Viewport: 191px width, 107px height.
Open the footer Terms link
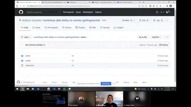pos(45,82)
